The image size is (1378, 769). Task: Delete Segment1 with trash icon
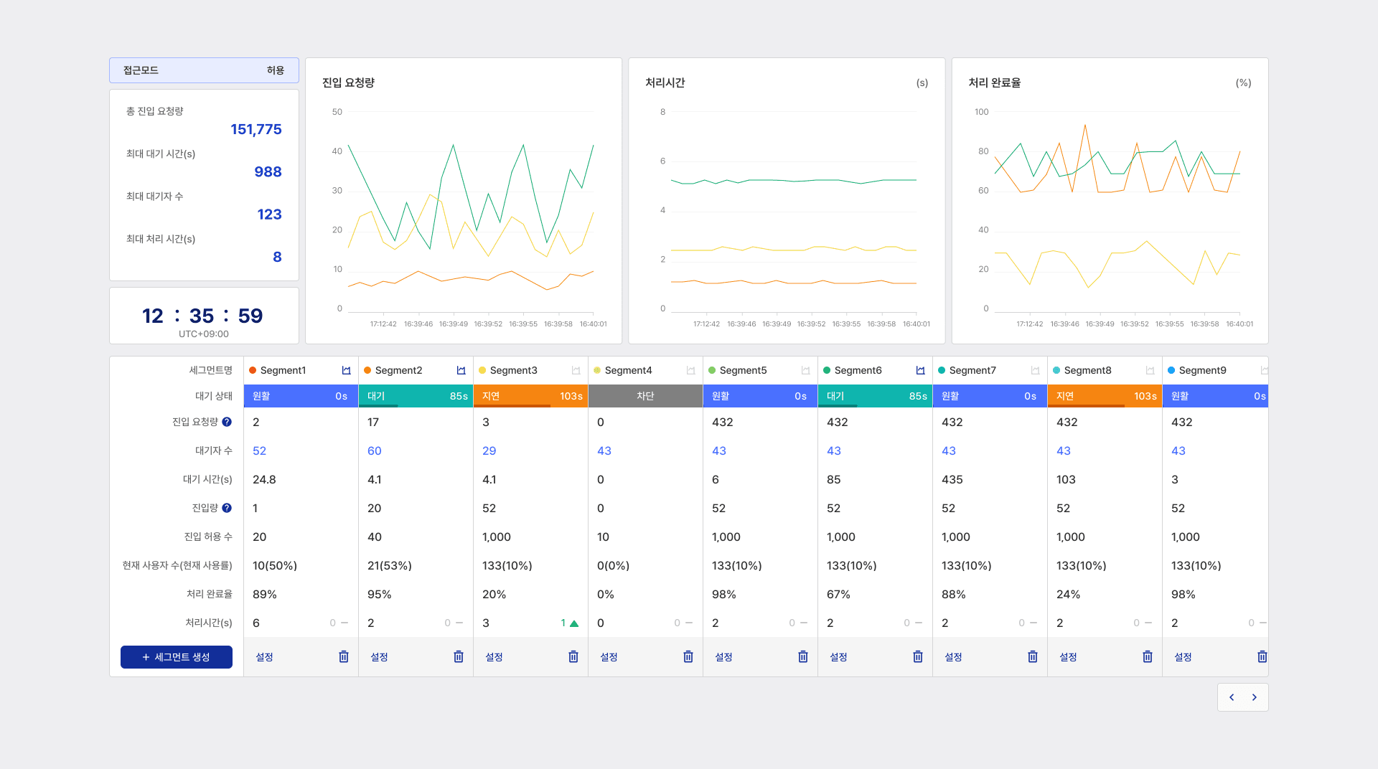(344, 656)
